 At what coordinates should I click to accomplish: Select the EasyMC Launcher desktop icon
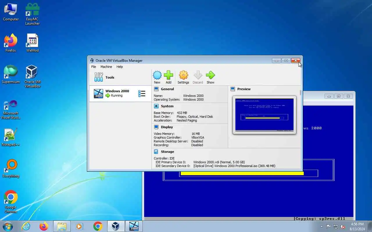32,14
